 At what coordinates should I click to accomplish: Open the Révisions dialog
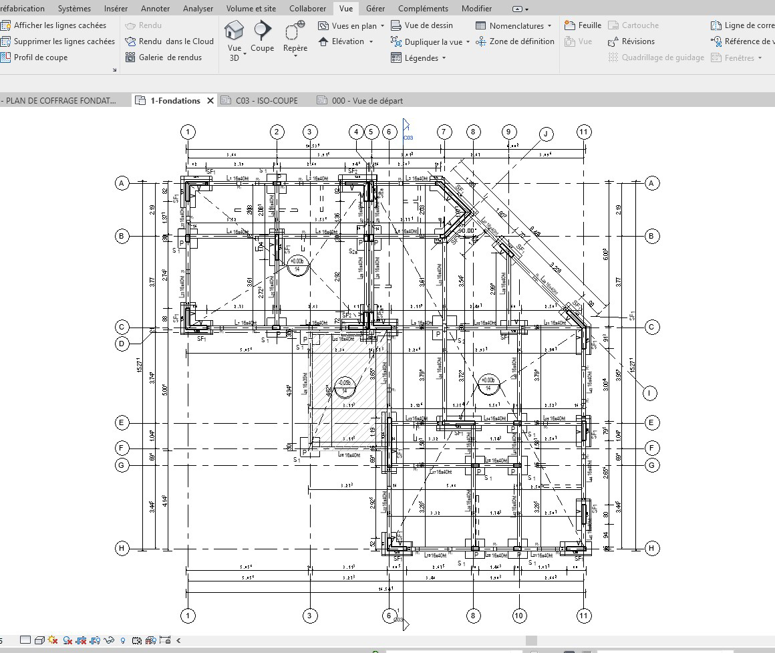tap(631, 41)
